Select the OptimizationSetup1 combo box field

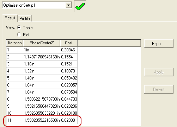pyautogui.click(x=37, y=5)
